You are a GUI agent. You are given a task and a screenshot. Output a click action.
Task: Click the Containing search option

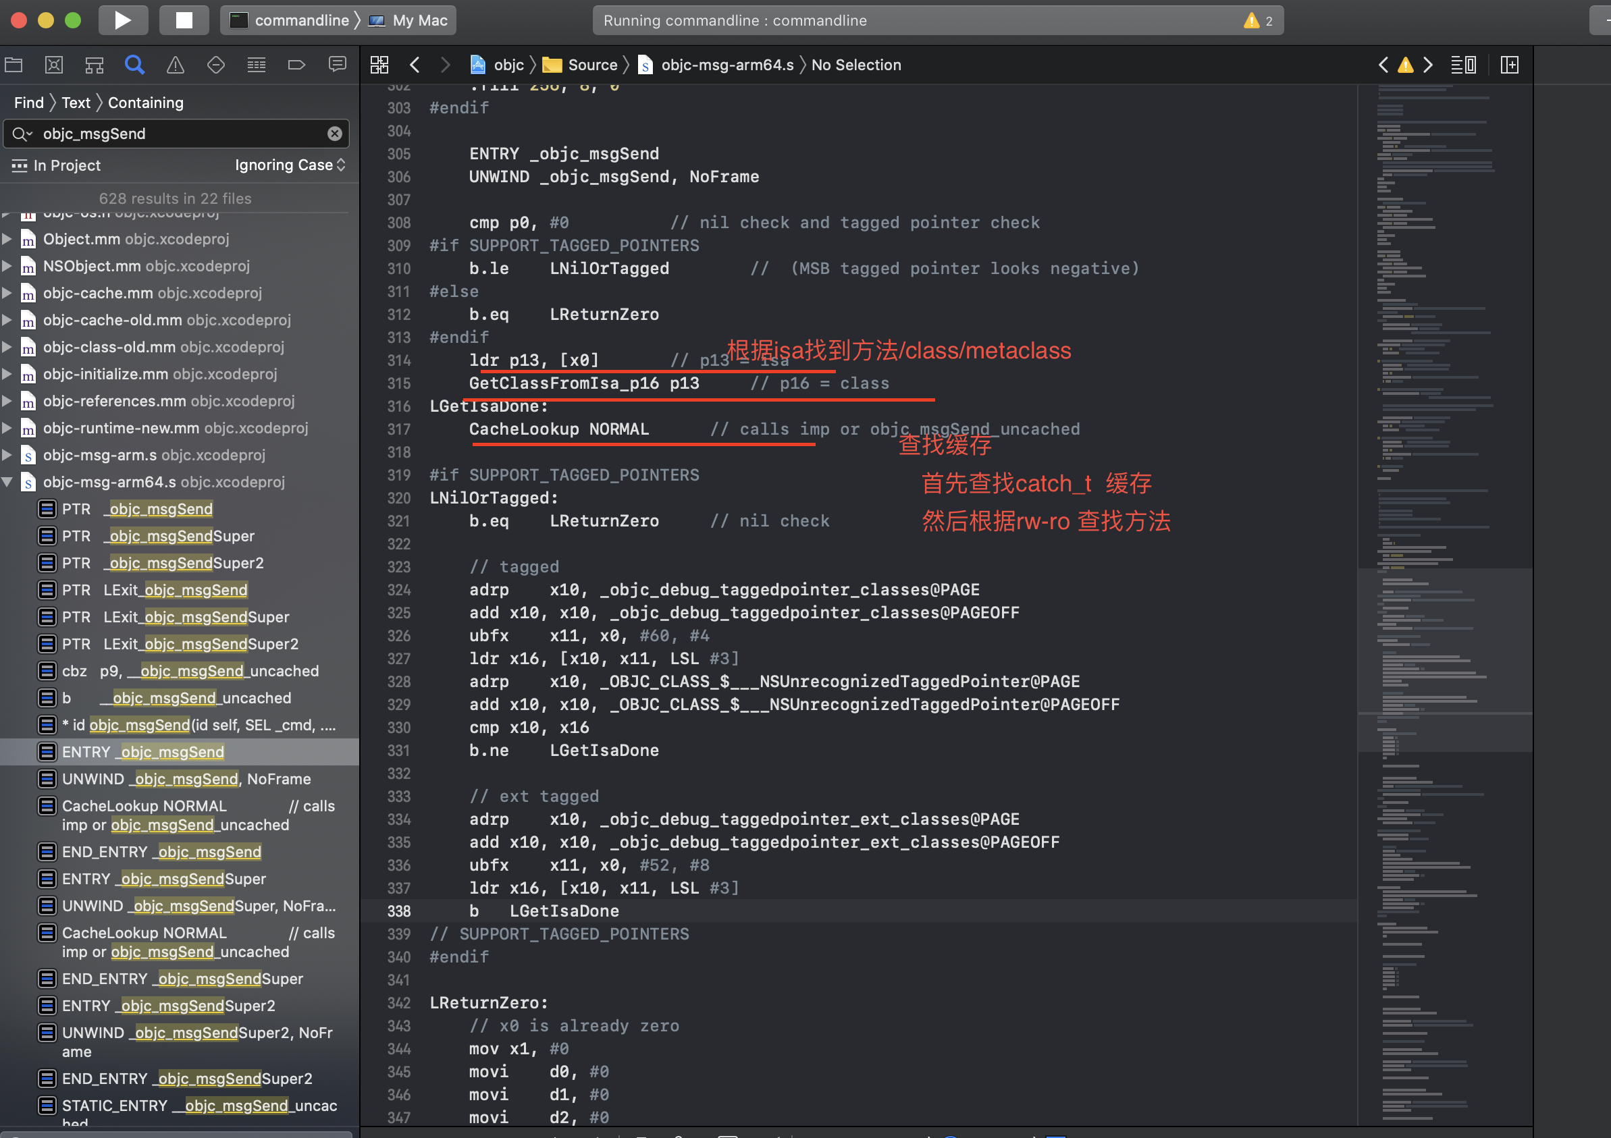[x=145, y=103]
